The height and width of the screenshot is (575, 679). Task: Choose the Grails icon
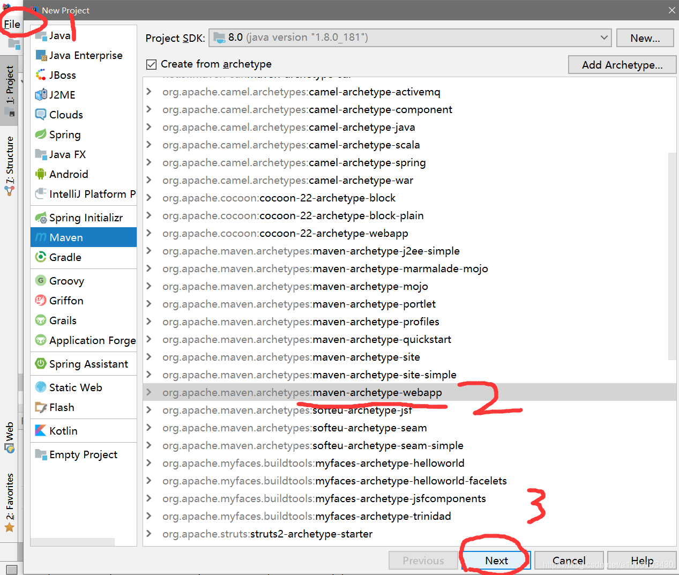pyautogui.click(x=41, y=320)
